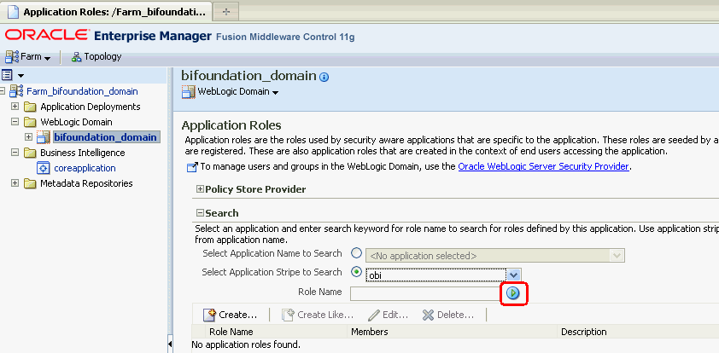The image size is (719, 353).
Task: Select the Application Roles browser tab
Action: [107, 12]
